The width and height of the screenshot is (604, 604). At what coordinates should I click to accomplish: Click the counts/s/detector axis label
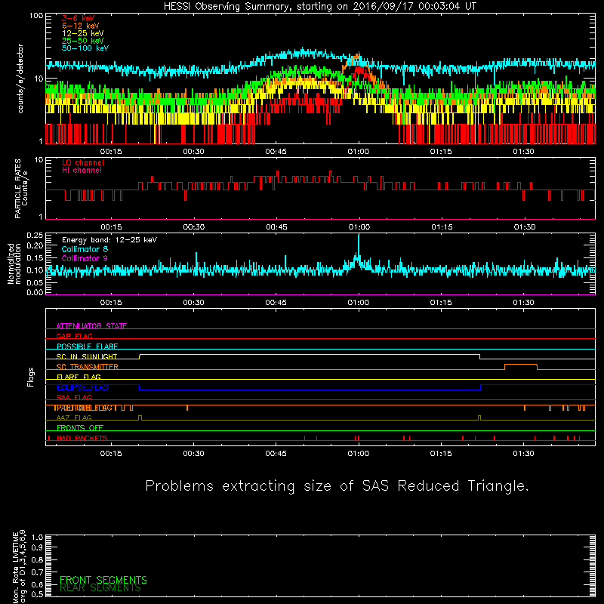tap(20, 79)
